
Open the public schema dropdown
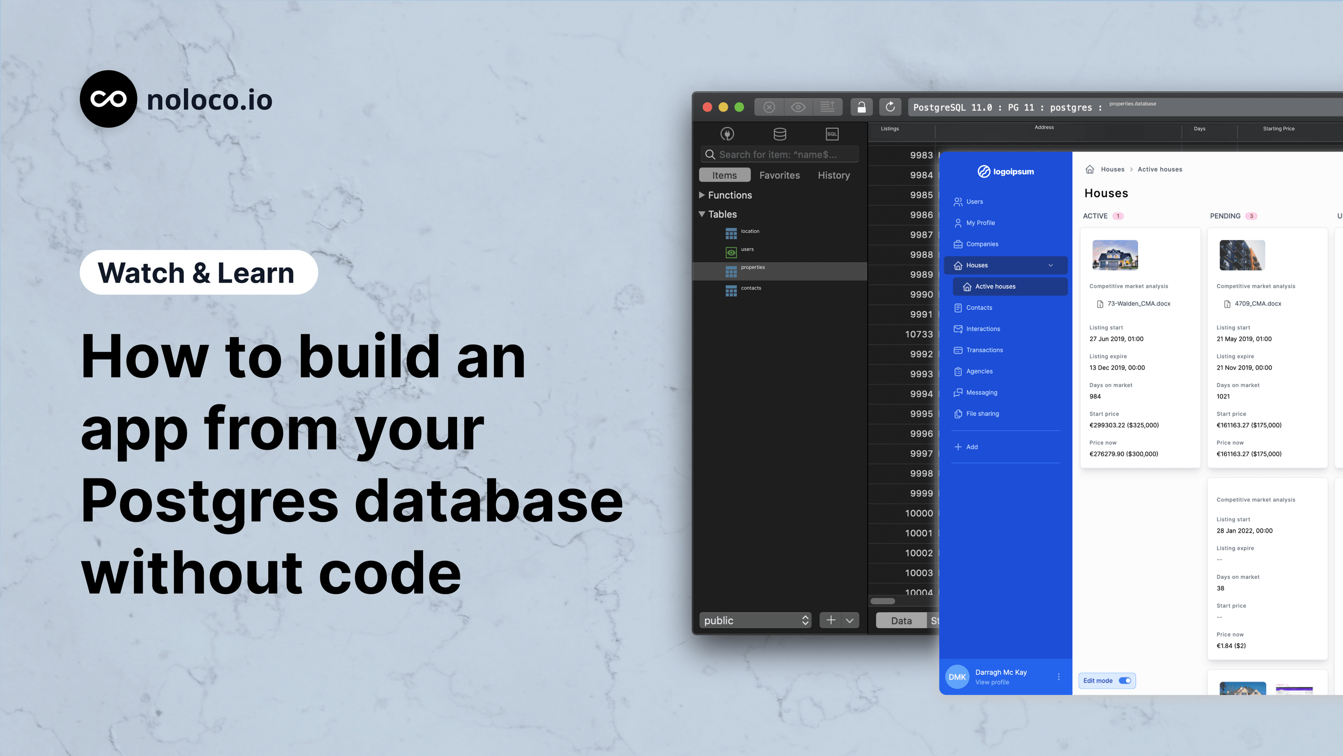(x=755, y=620)
